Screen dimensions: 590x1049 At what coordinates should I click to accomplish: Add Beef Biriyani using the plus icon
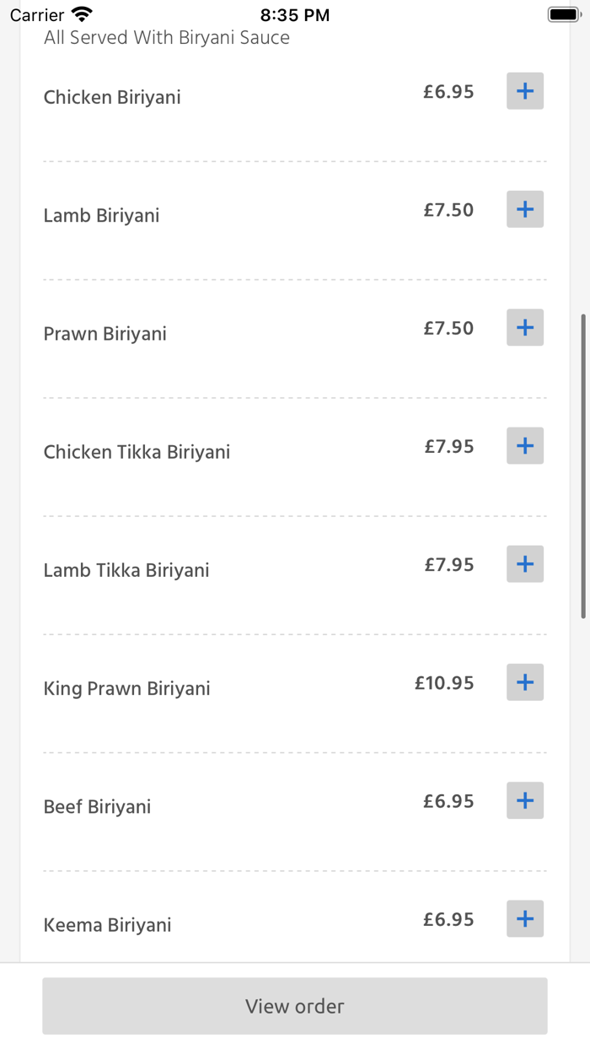click(x=524, y=800)
